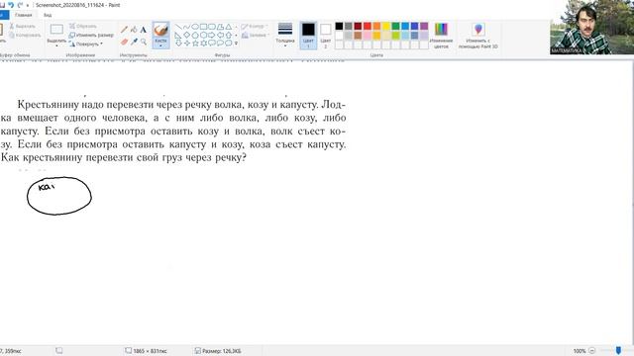Choose the Diamond shape
Screen dimensions: 634x356
(186, 36)
